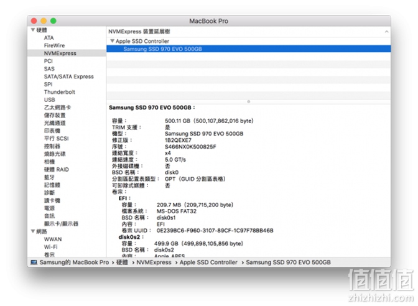Screen dimensions: 418x306
Task: Click the link width value x4
Action: 168,153
